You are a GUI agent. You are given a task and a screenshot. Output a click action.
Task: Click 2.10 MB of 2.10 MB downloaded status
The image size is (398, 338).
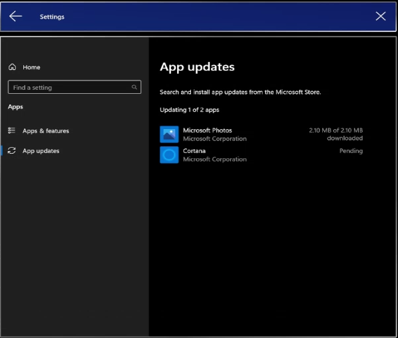(336, 134)
